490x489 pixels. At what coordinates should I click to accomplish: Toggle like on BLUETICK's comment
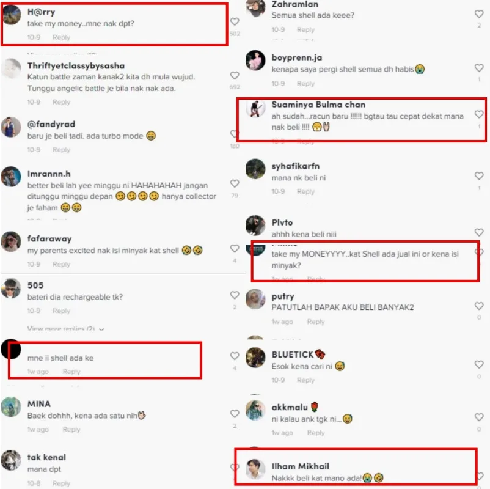pos(479,364)
